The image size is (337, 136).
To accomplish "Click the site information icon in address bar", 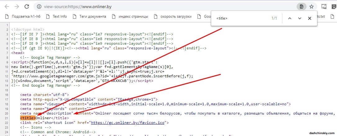I will [x=39, y=6].
